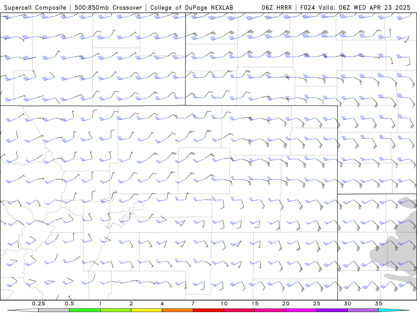417x313 pixels.
Task: Click the 30 value on the color scale
Action: pyautogui.click(x=347, y=304)
